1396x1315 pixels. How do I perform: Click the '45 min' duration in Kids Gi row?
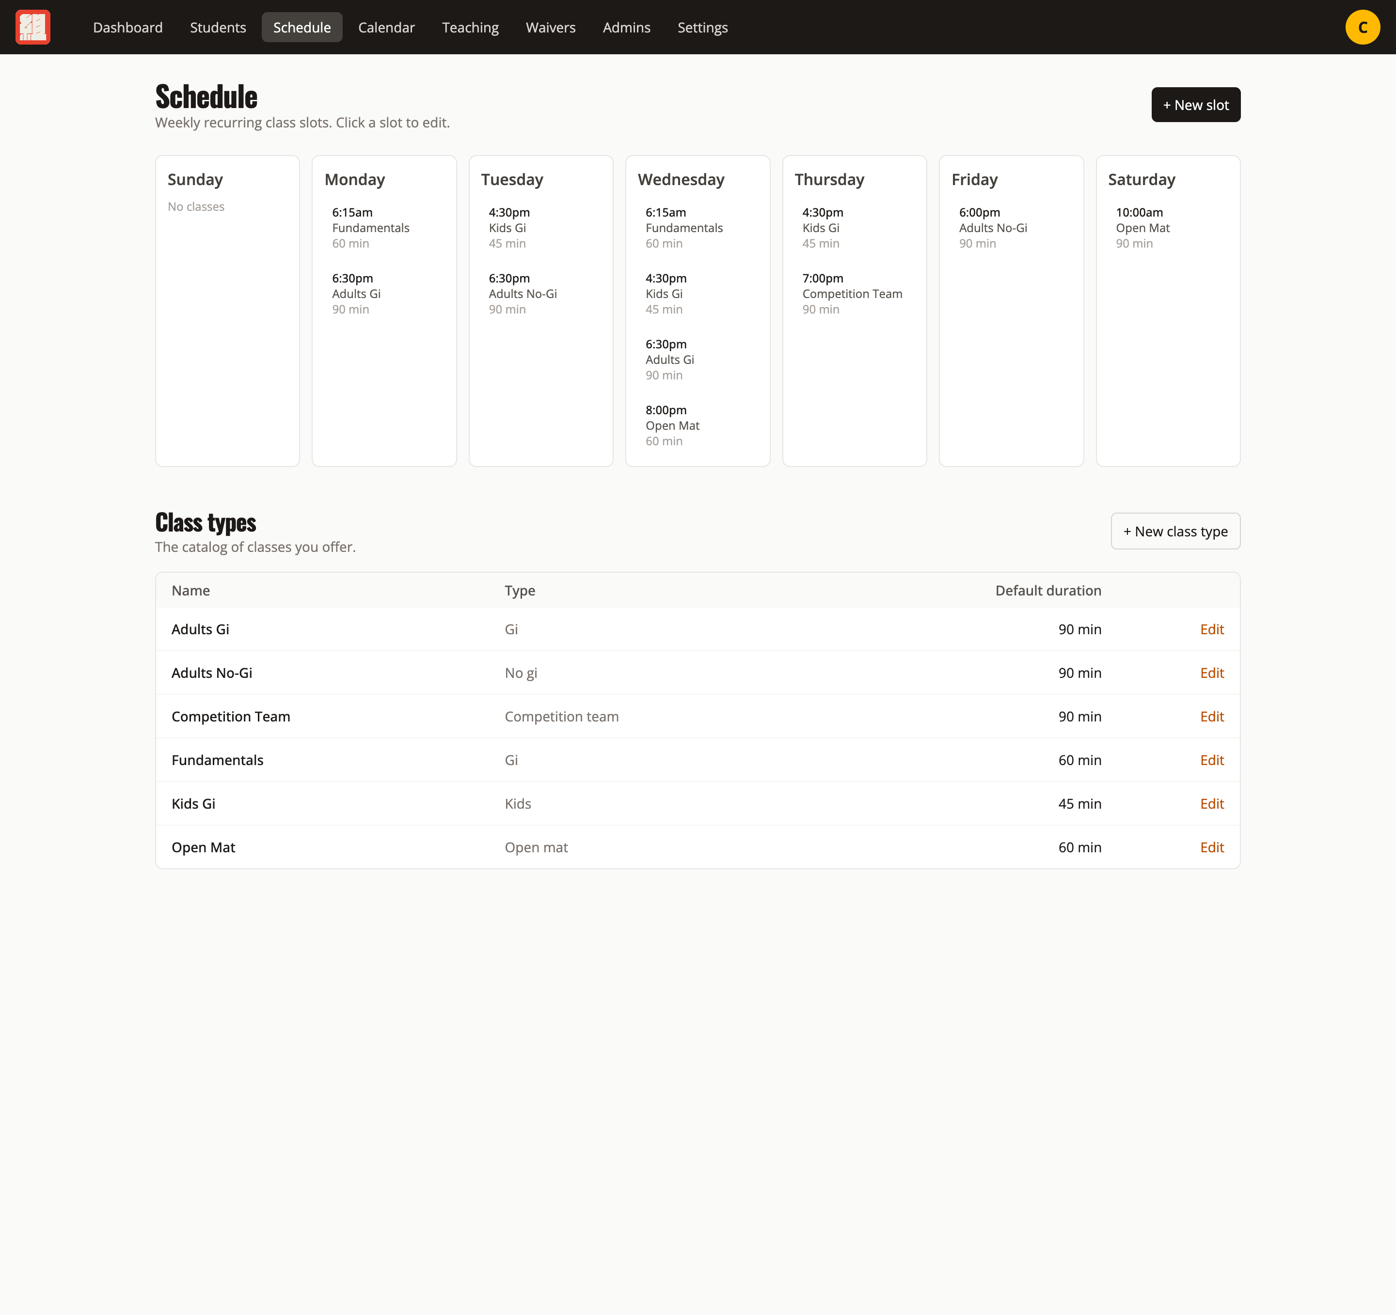coord(1079,803)
